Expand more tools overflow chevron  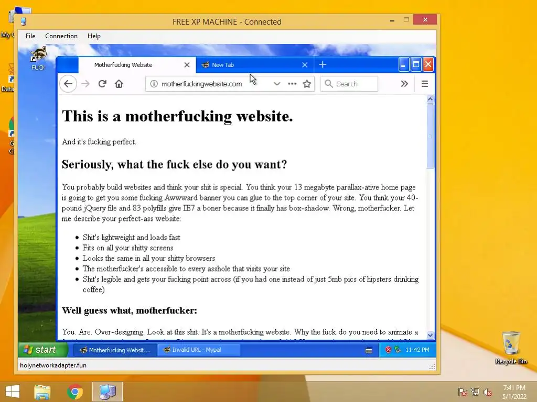point(404,84)
